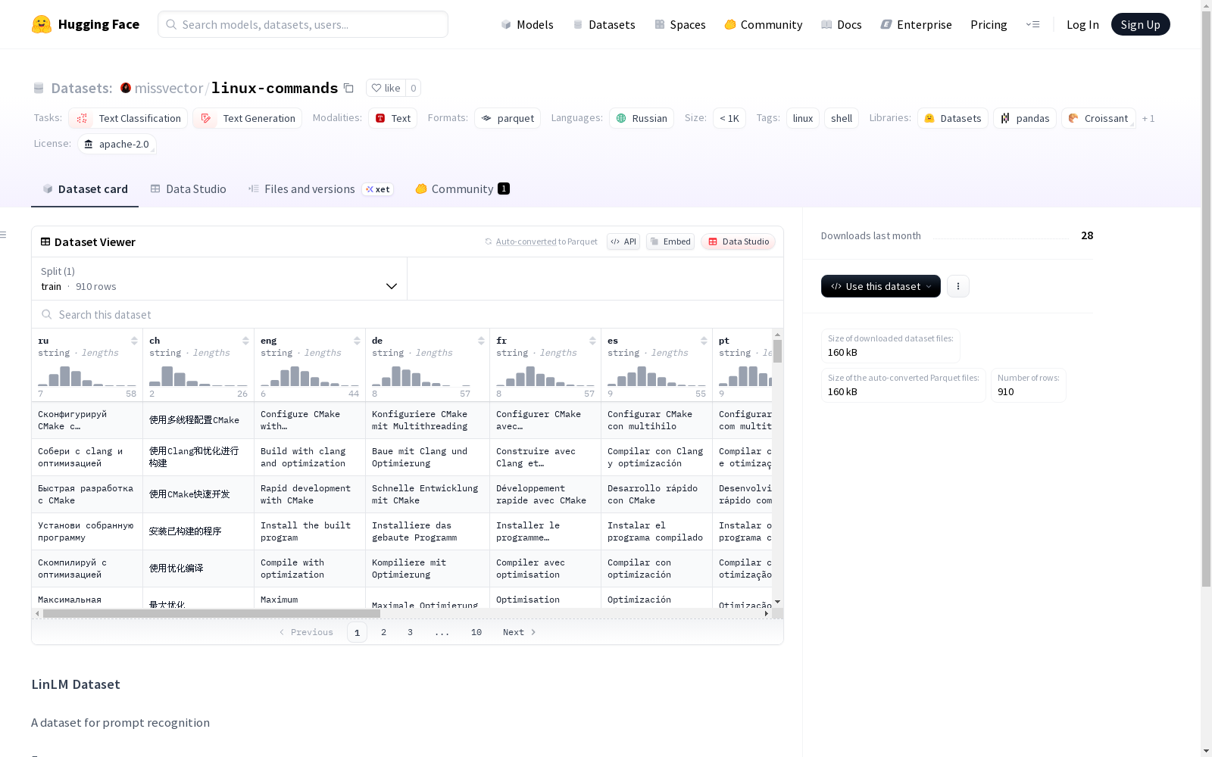Open Docs in the top navigation
1212x757 pixels.
tap(842, 24)
